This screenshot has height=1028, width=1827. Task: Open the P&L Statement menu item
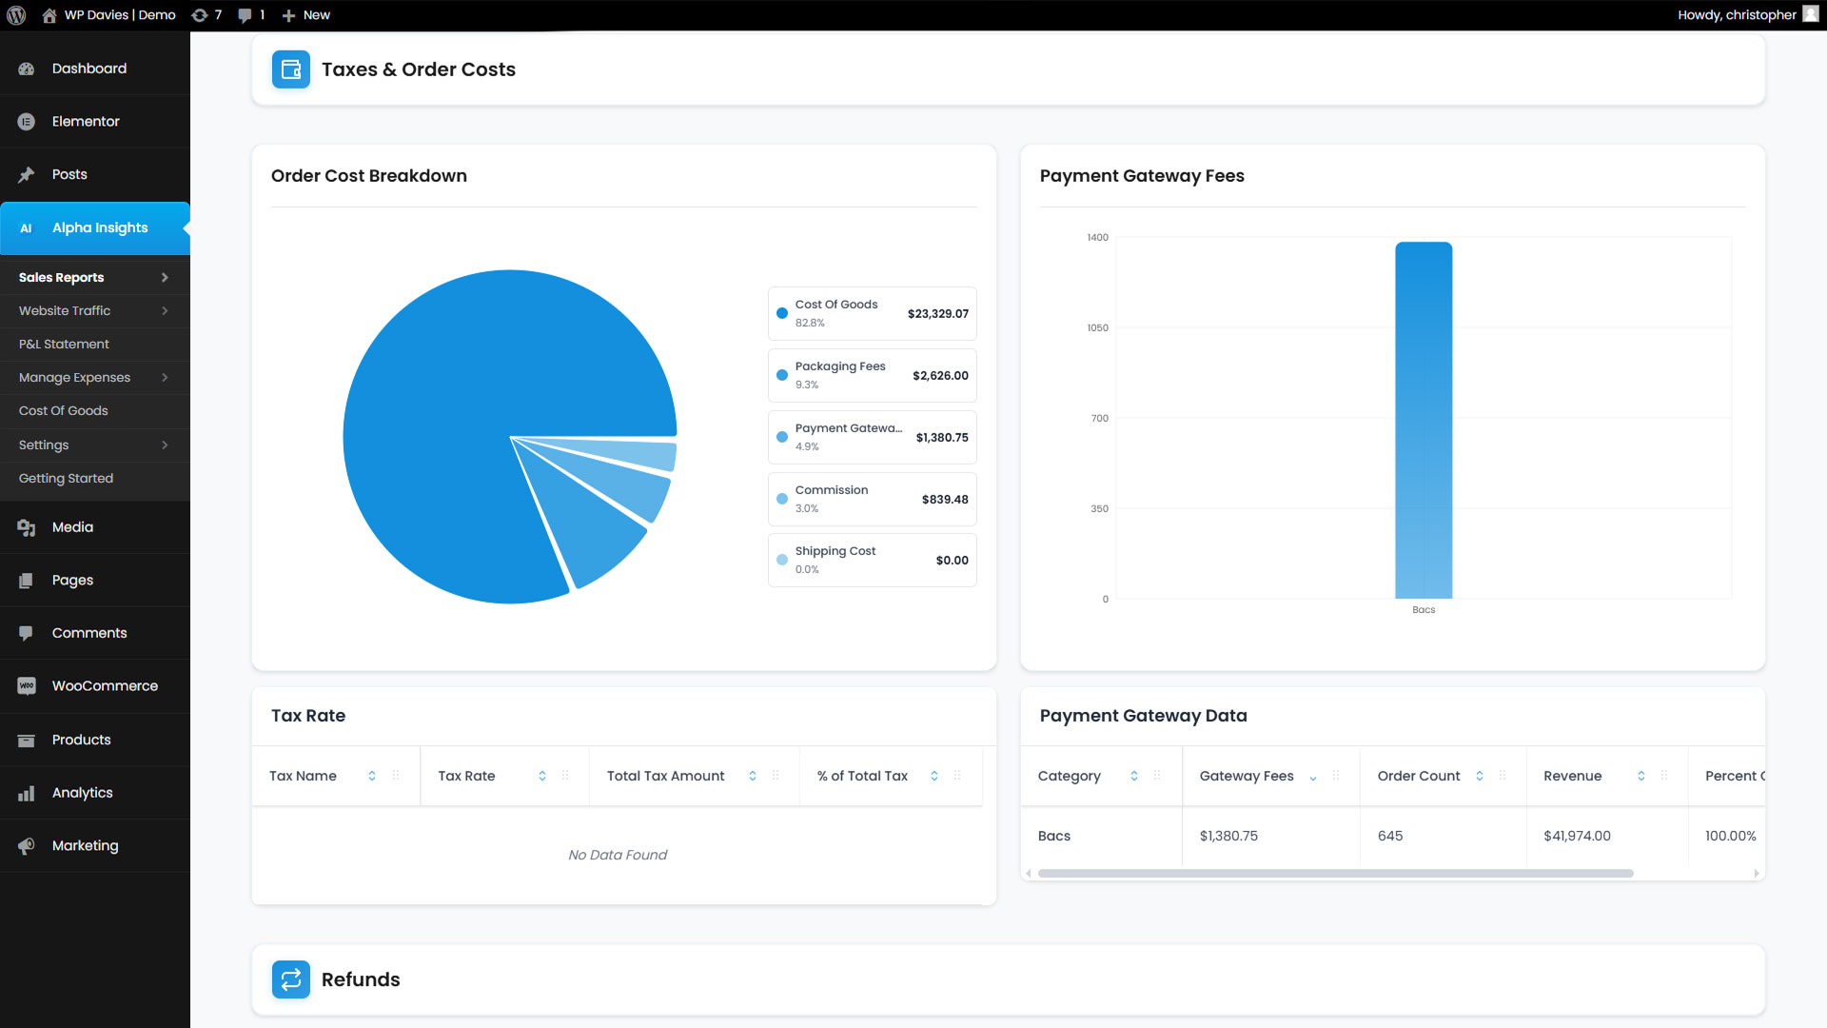(64, 345)
